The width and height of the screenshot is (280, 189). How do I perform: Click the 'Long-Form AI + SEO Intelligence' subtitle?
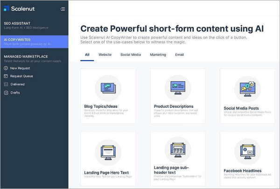click(26, 28)
